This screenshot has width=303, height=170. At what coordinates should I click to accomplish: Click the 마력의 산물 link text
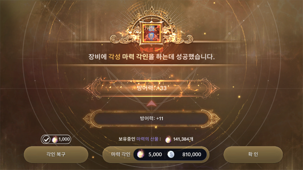(147, 139)
